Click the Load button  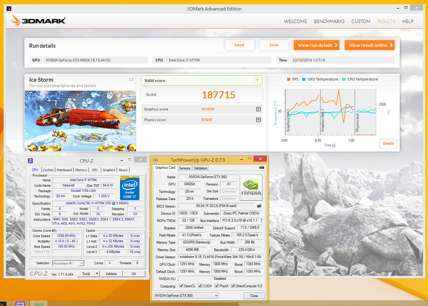tap(239, 45)
